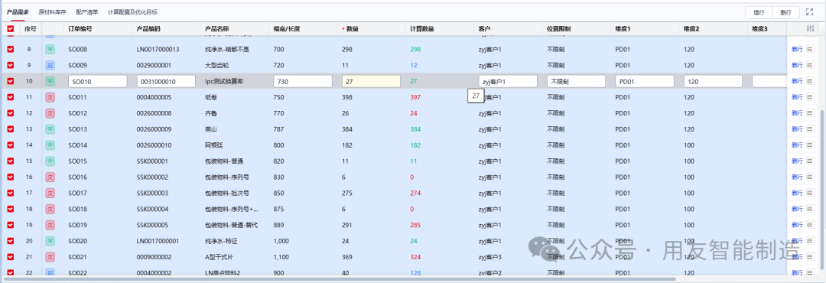Open the row menu icon for row 9

click(810, 65)
